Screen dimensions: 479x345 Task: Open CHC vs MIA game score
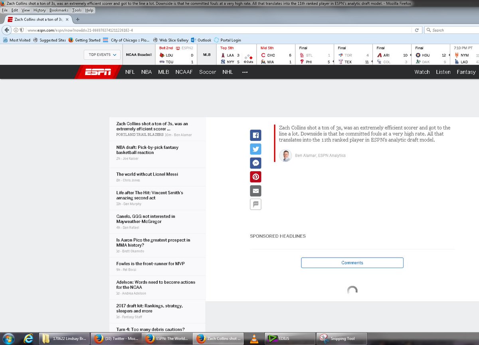point(276,55)
